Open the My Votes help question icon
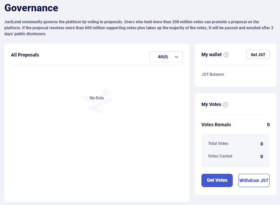Screen dimensions: 280x205 click(225, 105)
